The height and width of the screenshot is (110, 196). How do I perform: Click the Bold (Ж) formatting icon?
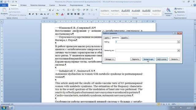coord(30,14)
